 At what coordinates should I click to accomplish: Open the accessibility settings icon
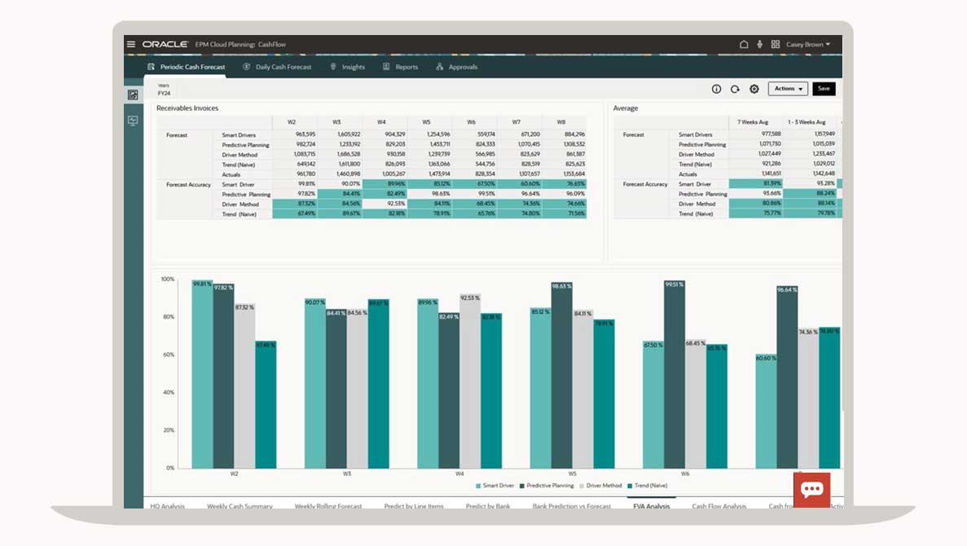click(x=759, y=45)
